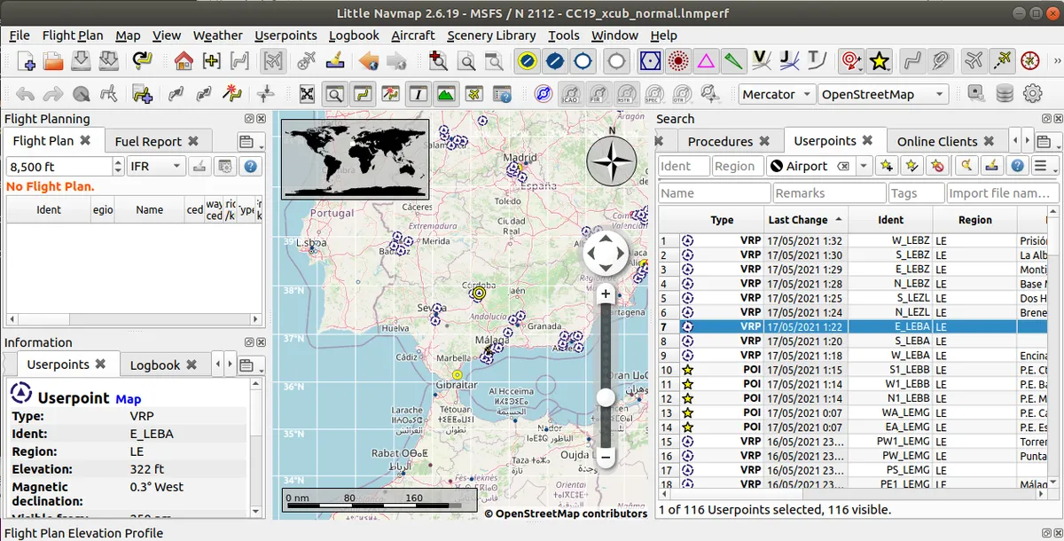Click the red dotted circle NDB icon
The image size is (1064, 541).
coord(678,61)
